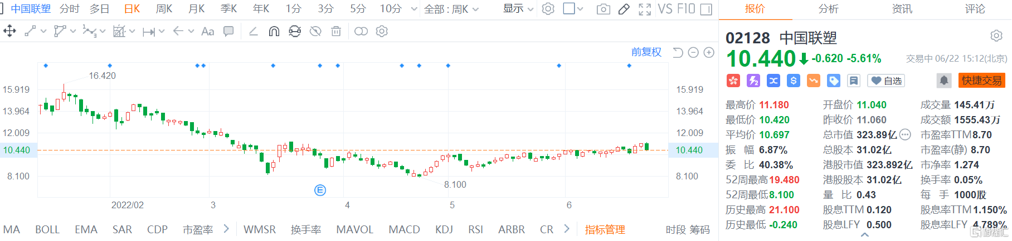Expand the range ruler tool dropdown arrow
1012x241 pixels.
coord(162,32)
